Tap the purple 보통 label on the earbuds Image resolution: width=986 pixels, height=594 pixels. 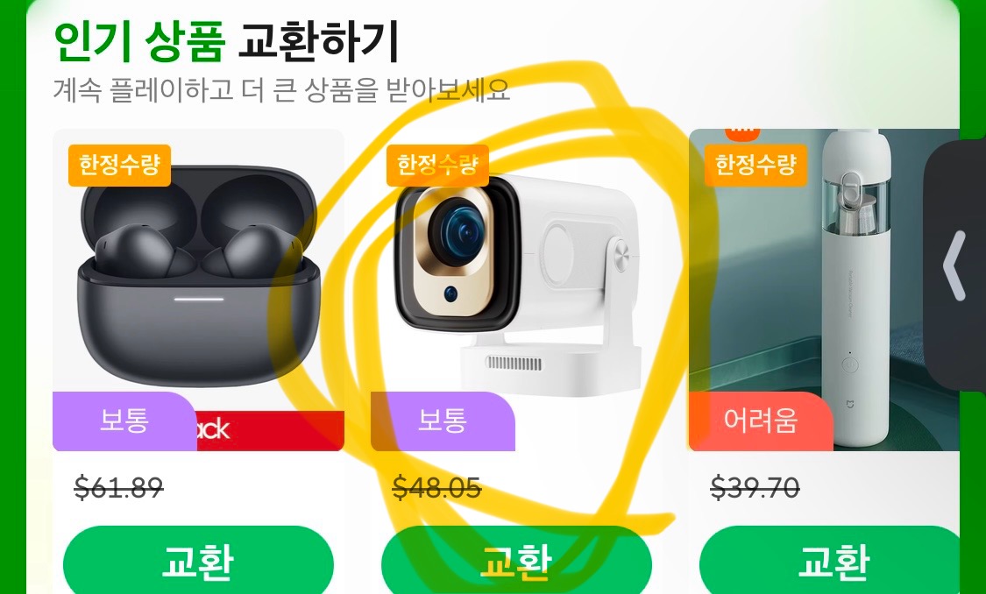[x=124, y=421]
